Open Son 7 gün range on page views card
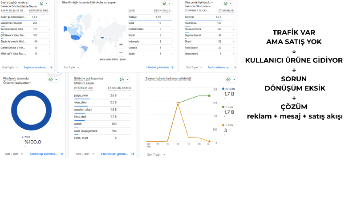This screenshot has height=198, width=353. [10, 67]
